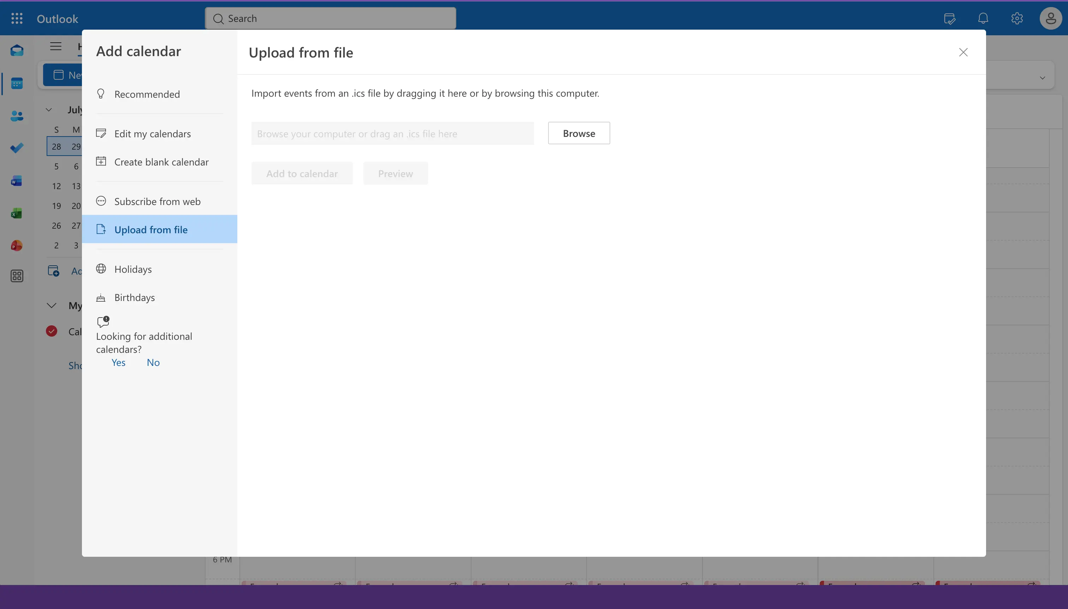Toggle the hamburger navigation pane icon
1068x609 pixels.
pos(56,46)
